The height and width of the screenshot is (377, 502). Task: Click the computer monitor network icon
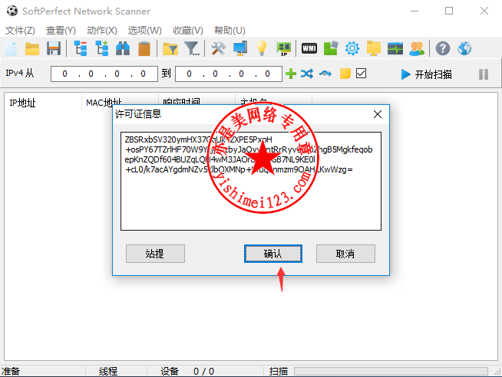(x=240, y=48)
